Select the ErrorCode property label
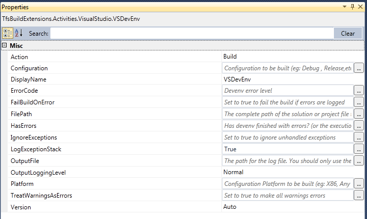The height and width of the screenshot is (219, 367). [24, 91]
